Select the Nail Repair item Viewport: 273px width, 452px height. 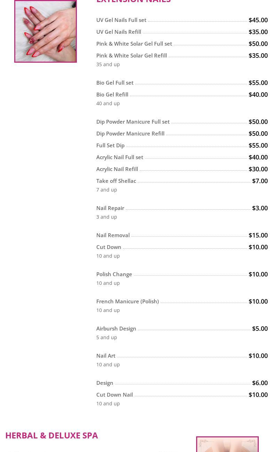pyautogui.click(x=110, y=208)
